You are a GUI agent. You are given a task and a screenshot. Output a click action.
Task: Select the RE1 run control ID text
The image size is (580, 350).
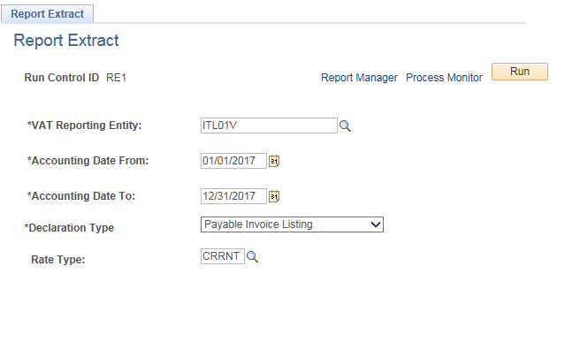(116, 78)
